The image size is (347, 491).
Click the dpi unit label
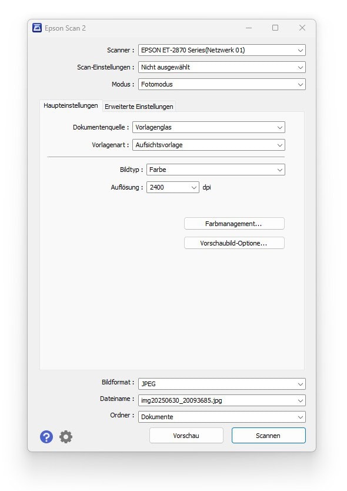tap(207, 187)
